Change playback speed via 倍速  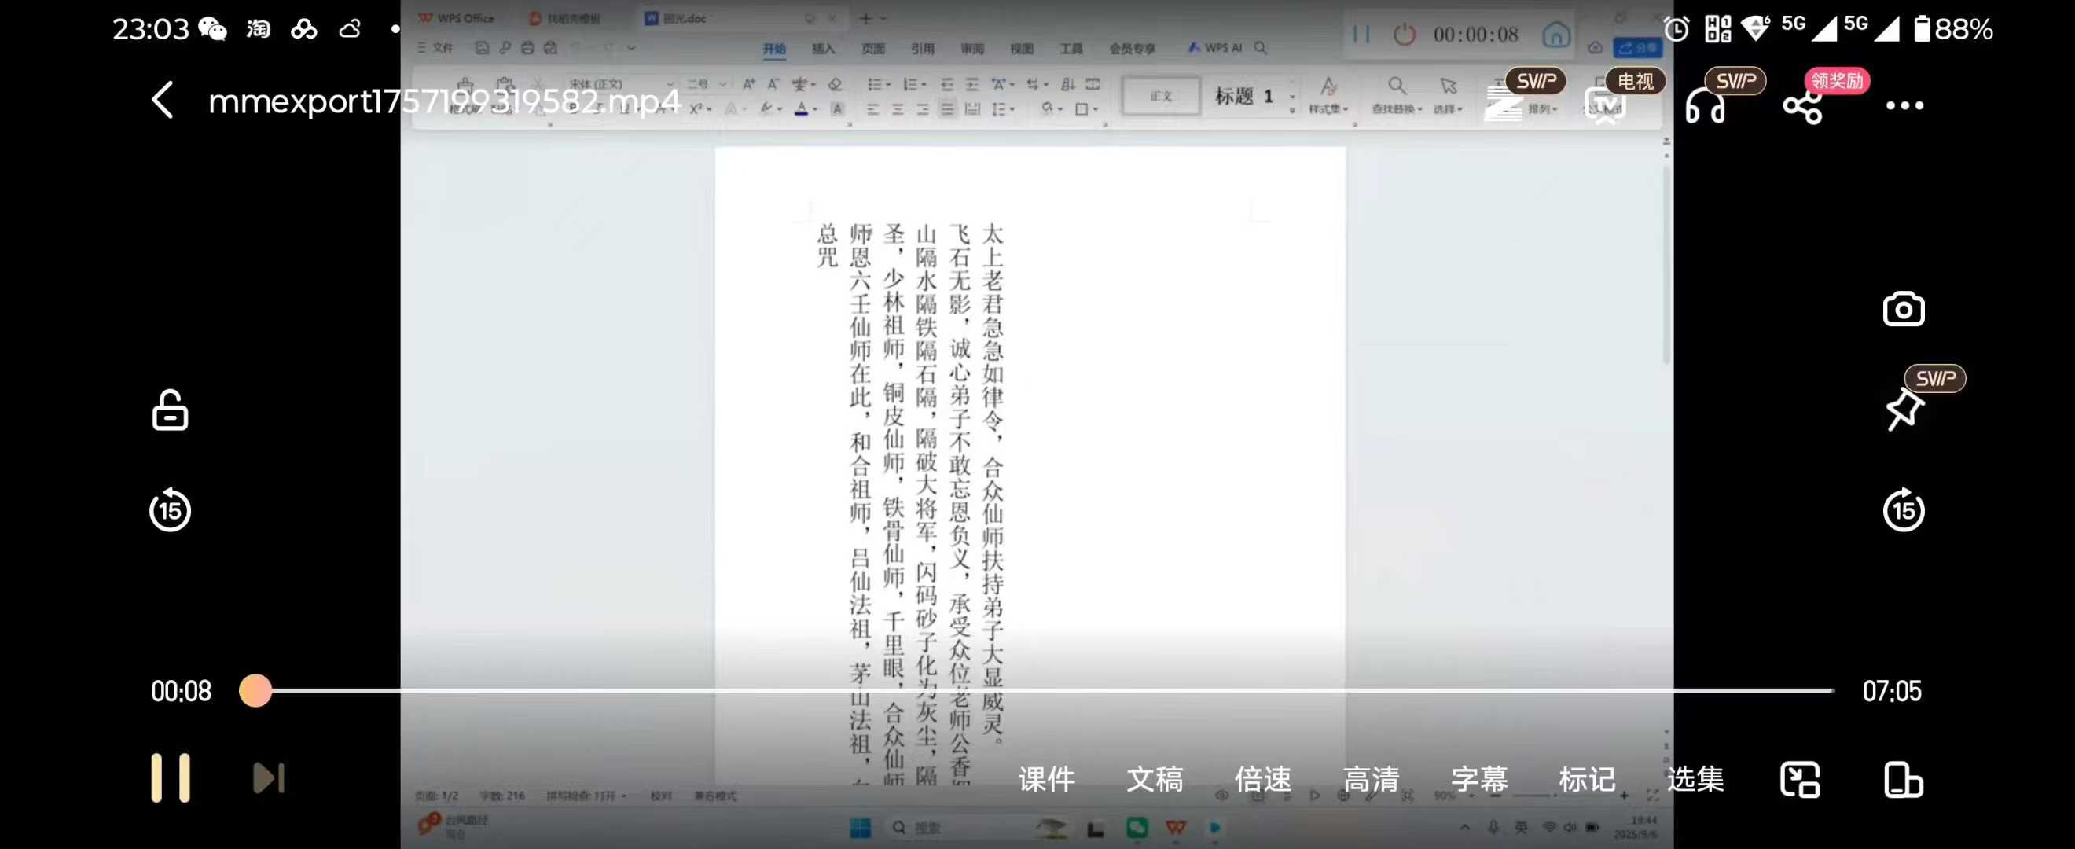(x=1262, y=779)
